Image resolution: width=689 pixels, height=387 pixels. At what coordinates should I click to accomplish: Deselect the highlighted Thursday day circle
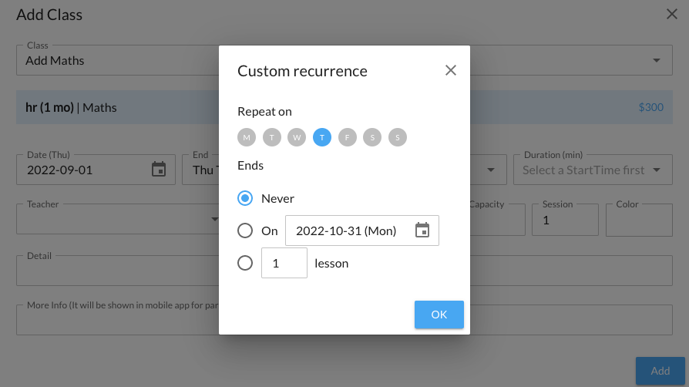(322, 138)
